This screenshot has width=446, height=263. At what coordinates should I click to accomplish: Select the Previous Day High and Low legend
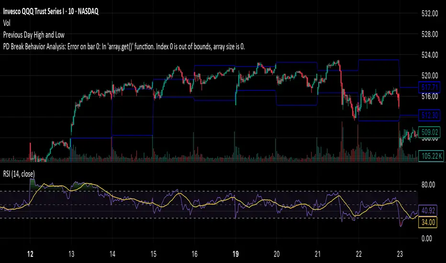point(34,35)
